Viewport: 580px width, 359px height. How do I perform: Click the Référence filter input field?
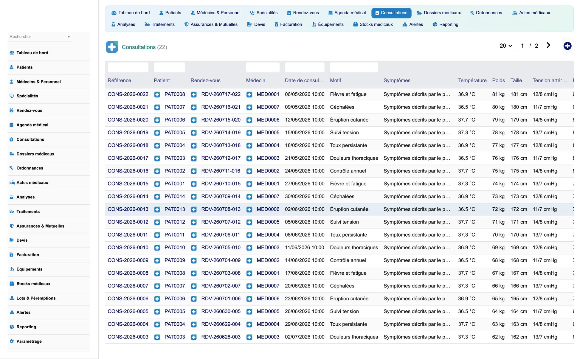pyautogui.click(x=128, y=67)
